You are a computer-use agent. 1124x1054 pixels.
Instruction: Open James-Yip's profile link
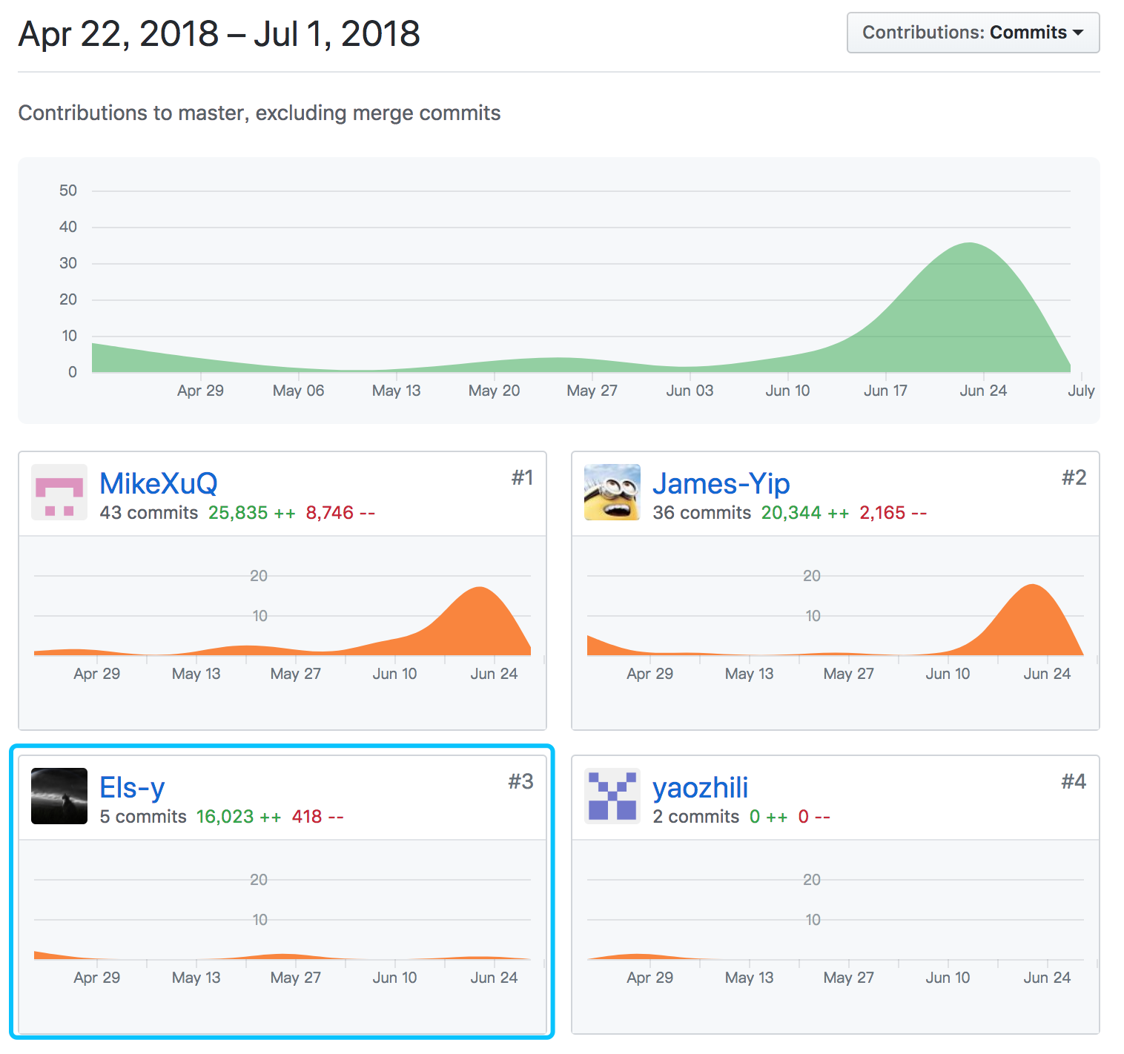[x=721, y=483]
